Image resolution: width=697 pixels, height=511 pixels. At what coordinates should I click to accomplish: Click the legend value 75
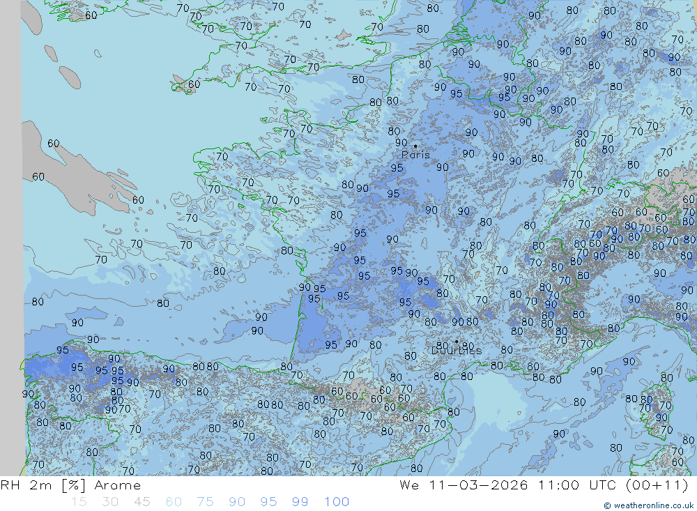[x=205, y=502]
